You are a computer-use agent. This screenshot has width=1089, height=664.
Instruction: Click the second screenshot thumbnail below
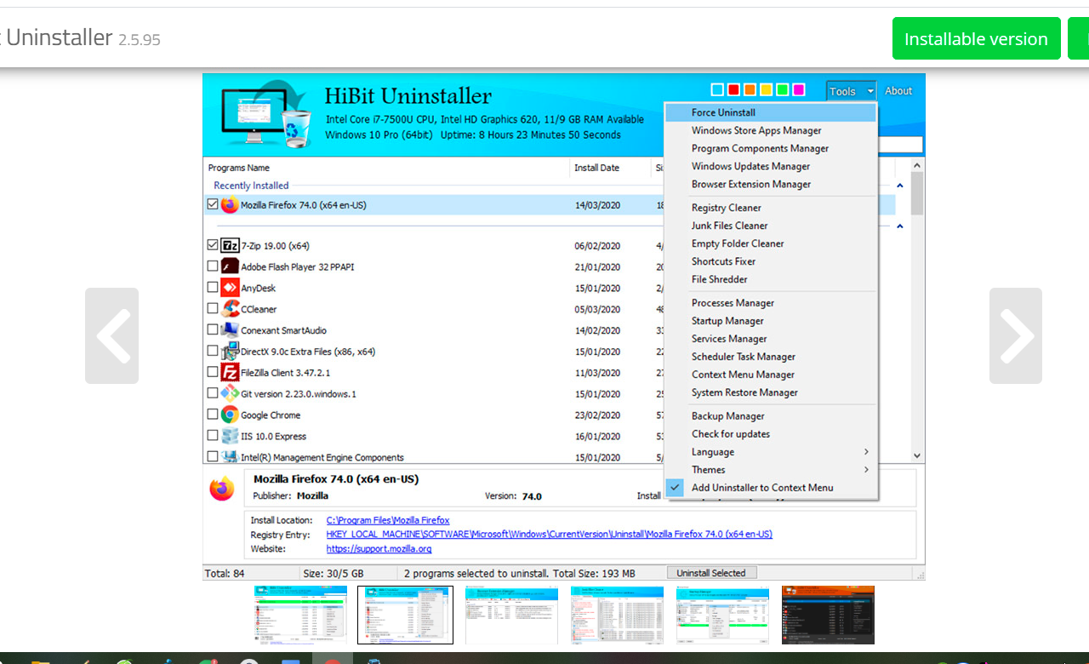405,614
